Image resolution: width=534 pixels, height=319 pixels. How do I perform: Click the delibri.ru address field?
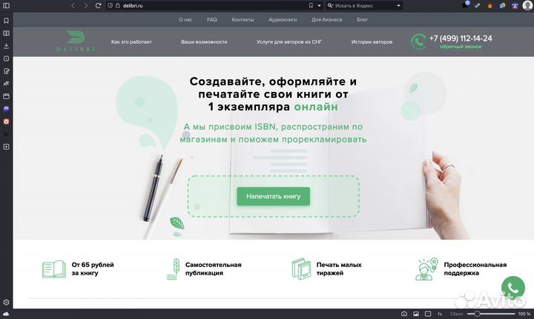(x=214, y=5)
